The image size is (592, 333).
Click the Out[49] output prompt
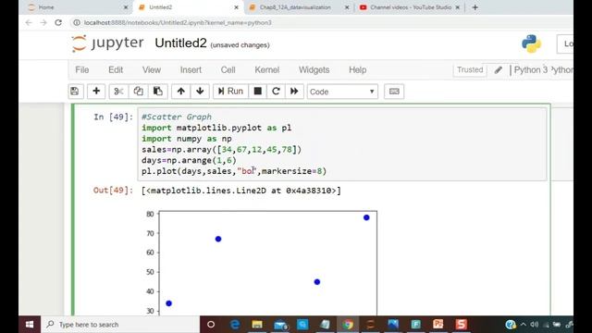pos(113,191)
